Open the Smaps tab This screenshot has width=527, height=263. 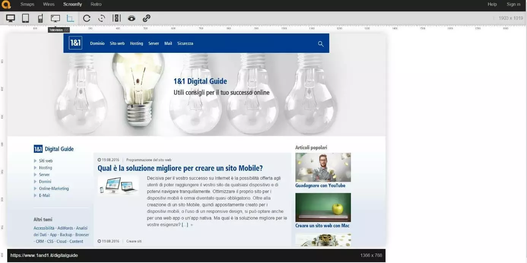tap(27, 5)
